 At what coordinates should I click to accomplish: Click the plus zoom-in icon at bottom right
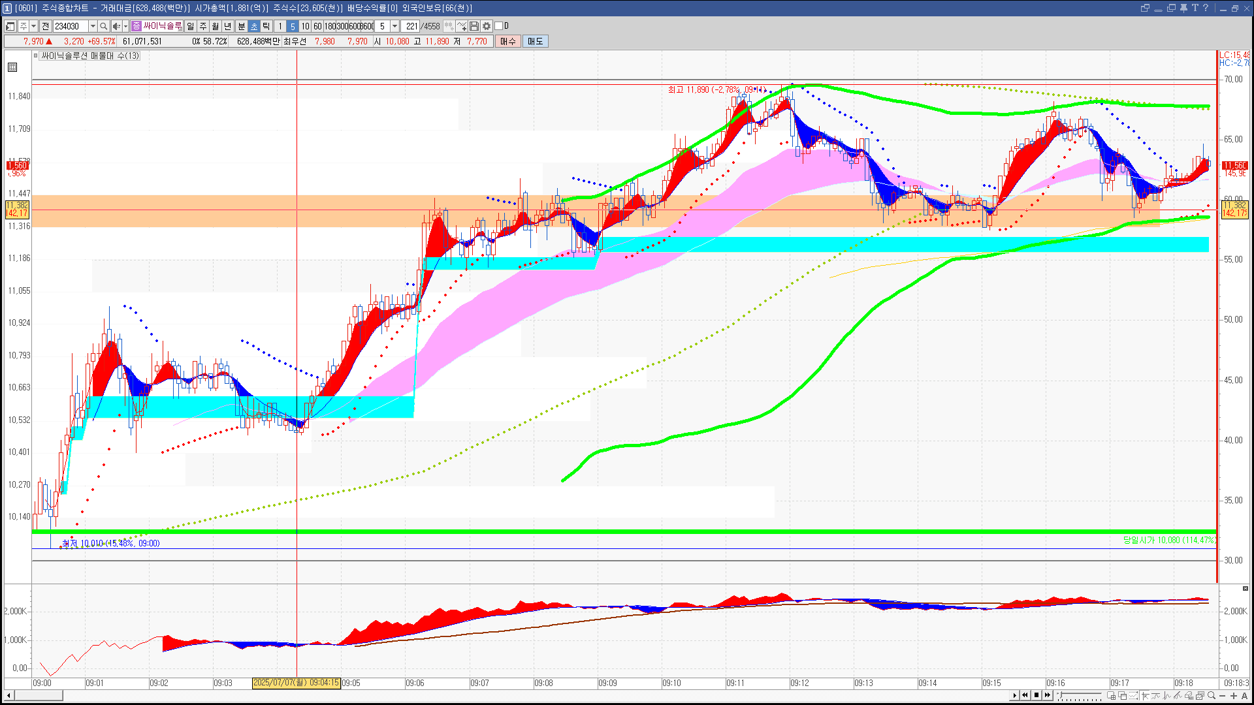[1234, 696]
